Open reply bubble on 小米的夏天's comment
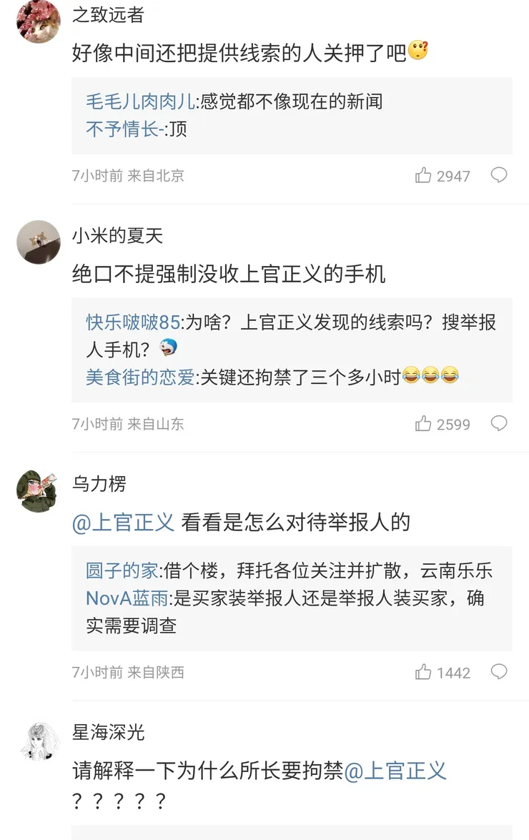Image resolution: width=529 pixels, height=840 pixels. pyautogui.click(x=499, y=423)
